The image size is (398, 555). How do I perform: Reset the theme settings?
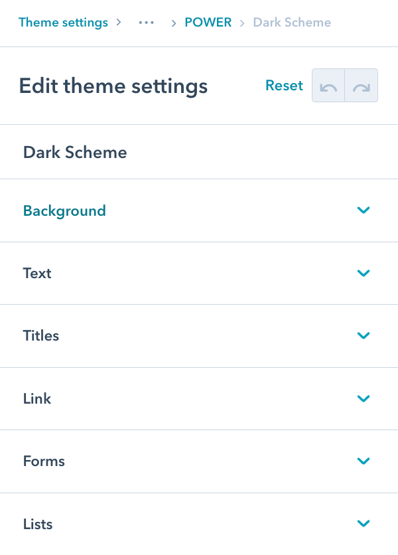click(x=284, y=85)
